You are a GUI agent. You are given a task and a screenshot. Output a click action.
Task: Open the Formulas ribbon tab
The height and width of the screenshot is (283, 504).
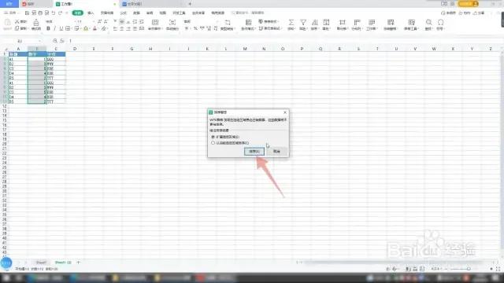click(x=124, y=13)
